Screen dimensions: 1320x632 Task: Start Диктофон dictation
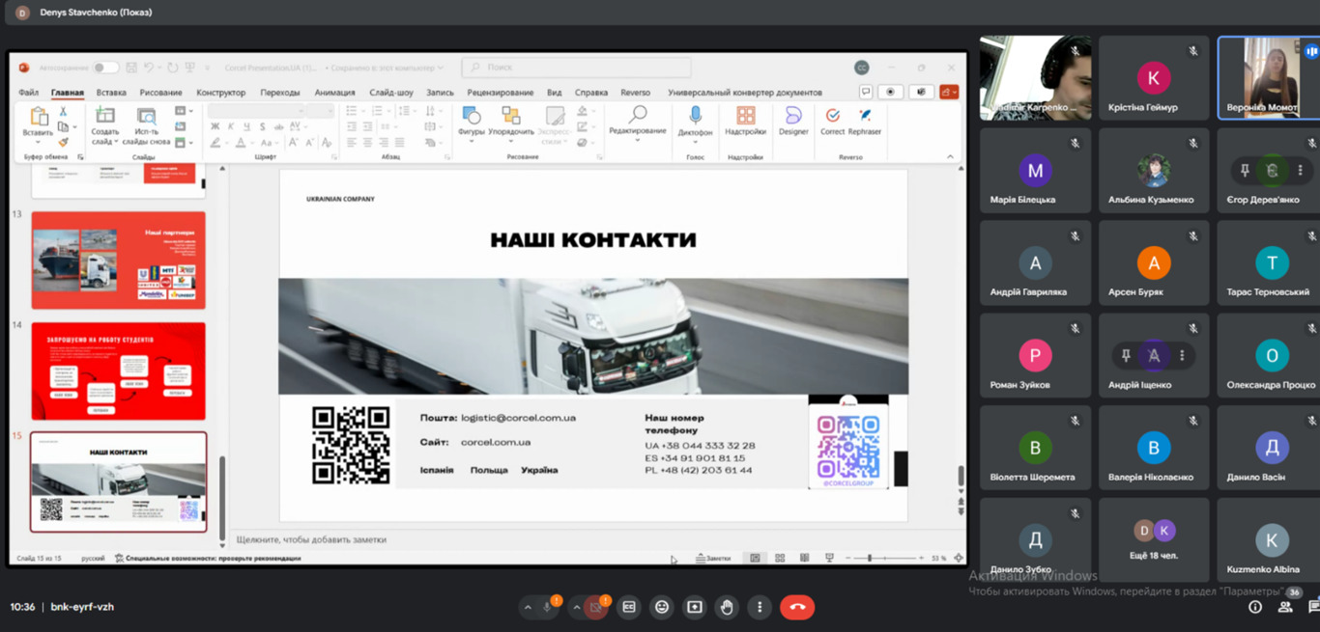pyautogui.click(x=695, y=123)
